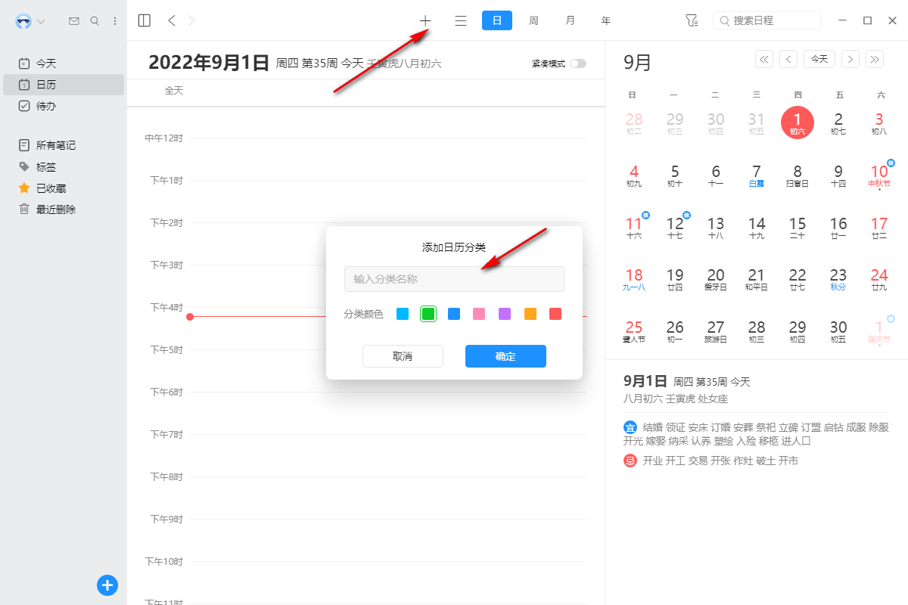Switch to the 周 week view tab
This screenshot has width=908, height=605.
click(x=533, y=20)
